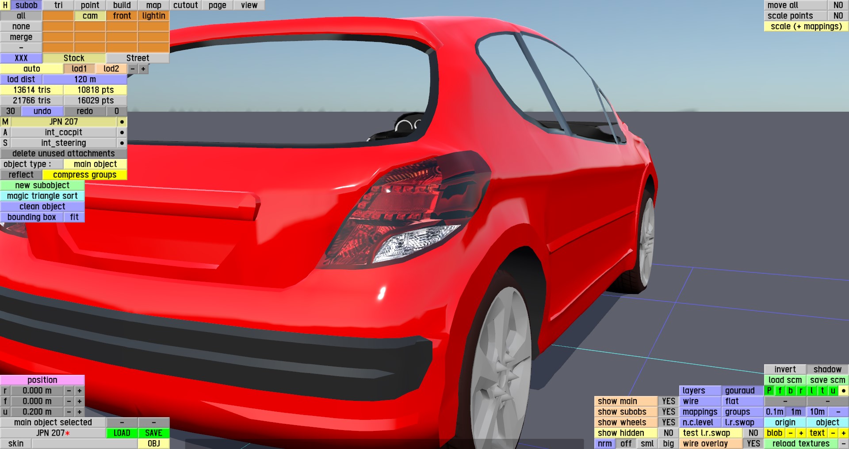Toggle the wire overlay YES value

pyautogui.click(x=753, y=444)
